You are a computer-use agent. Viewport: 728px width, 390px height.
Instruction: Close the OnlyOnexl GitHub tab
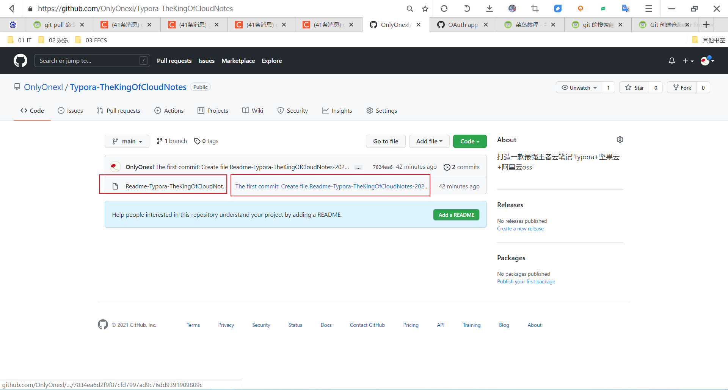coord(419,25)
